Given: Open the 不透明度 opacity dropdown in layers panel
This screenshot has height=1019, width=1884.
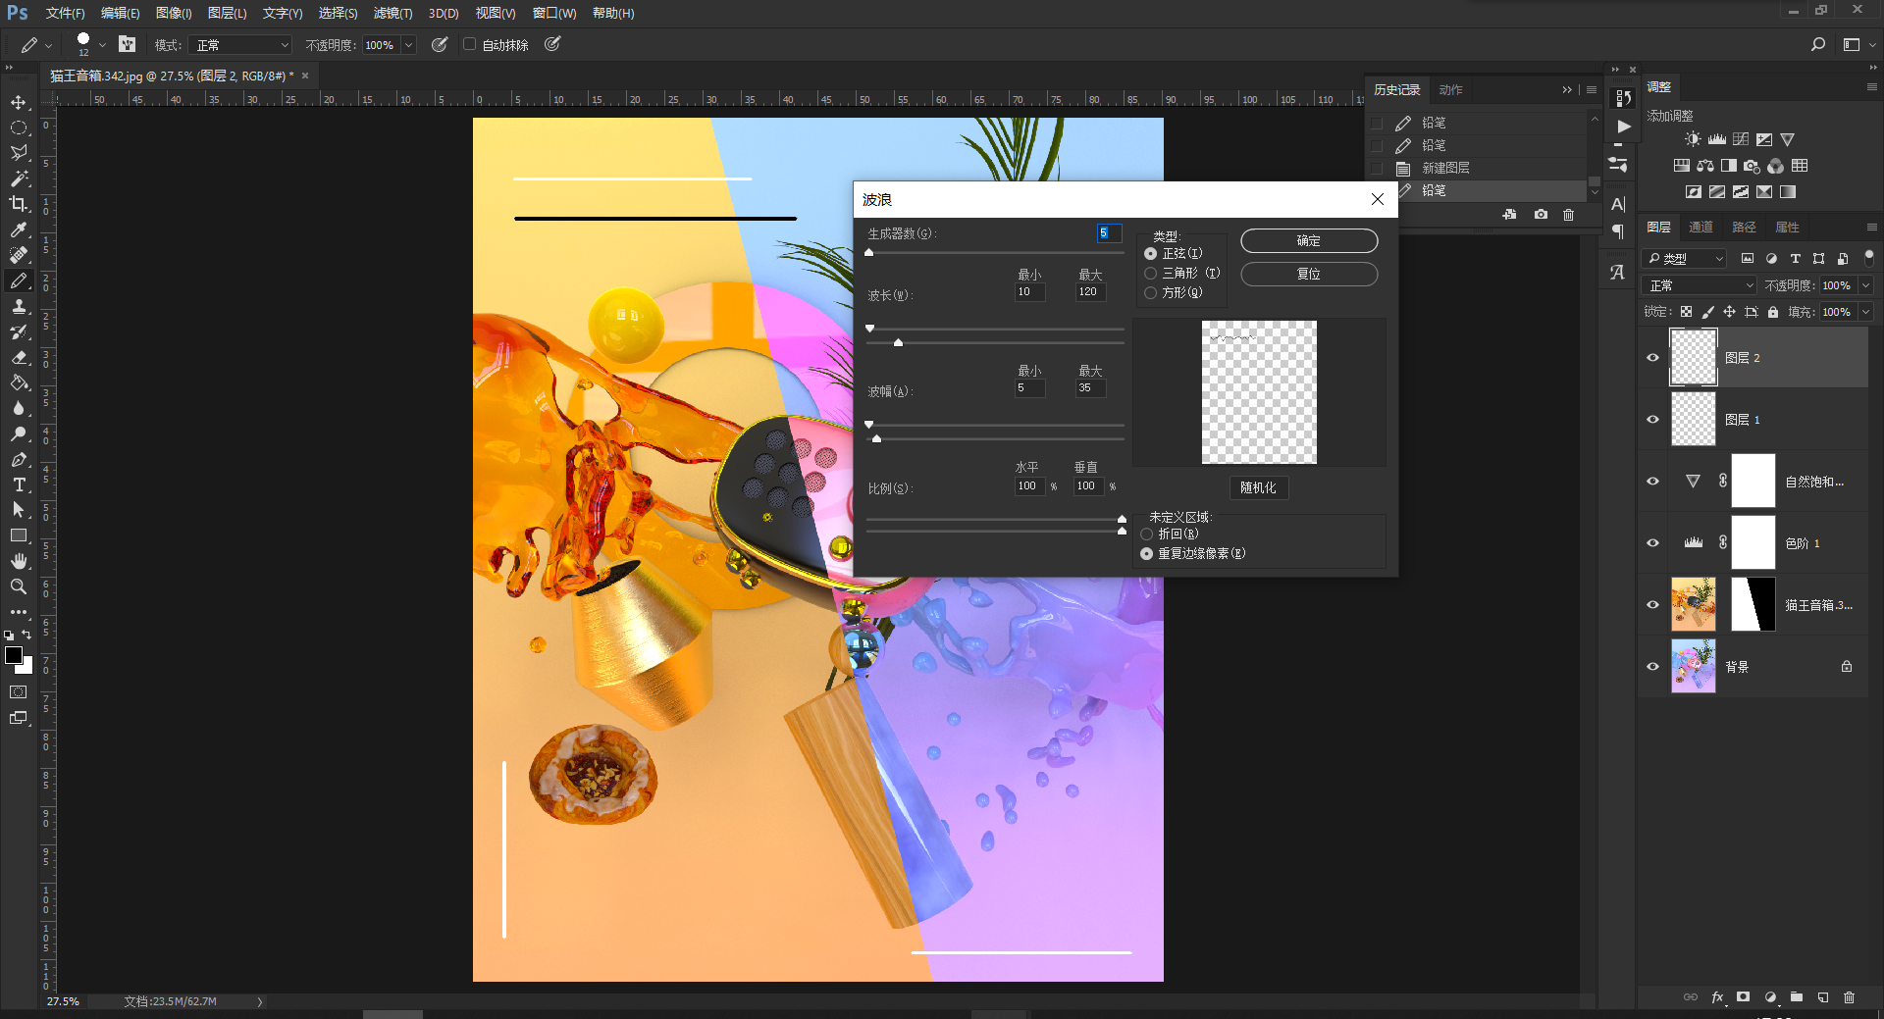Looking at the screenshot, I should 1864,285.
